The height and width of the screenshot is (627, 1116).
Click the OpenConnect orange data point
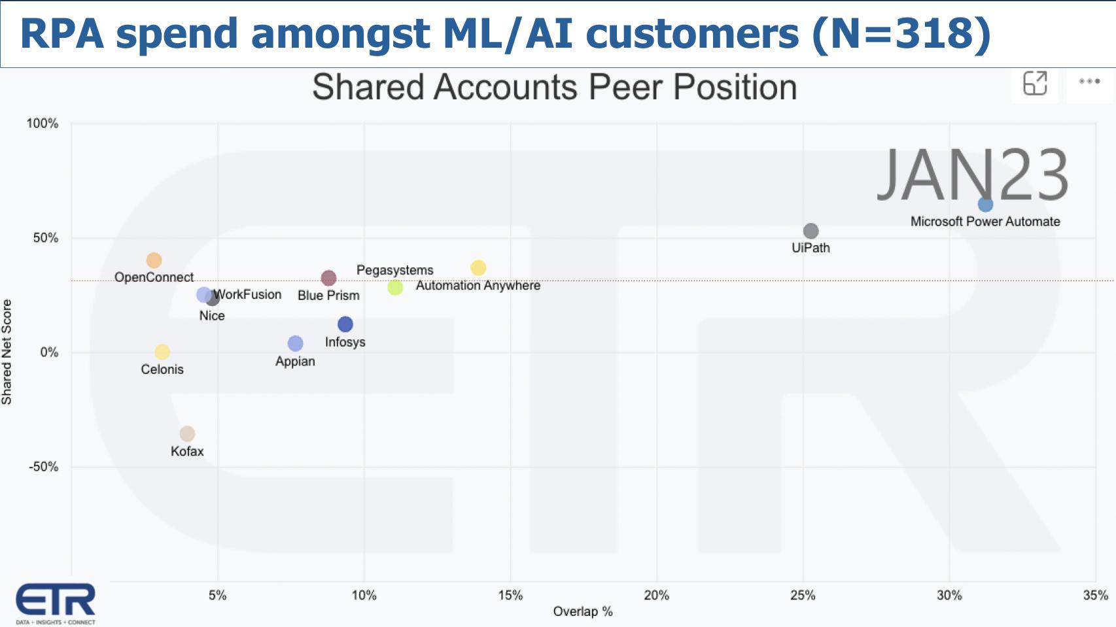click(154, 260)
